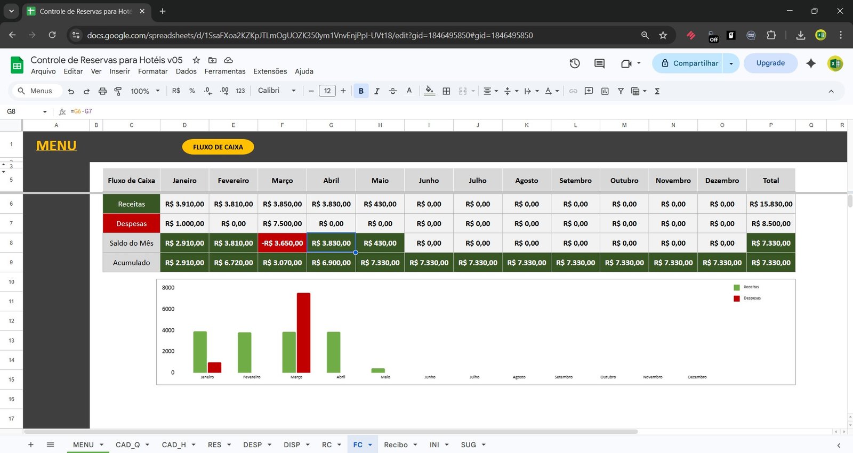Expand the Compartilhar dropdown arrow
Image resolution: width=853 pixels, height=453 pixels.
tap(731, 63)
